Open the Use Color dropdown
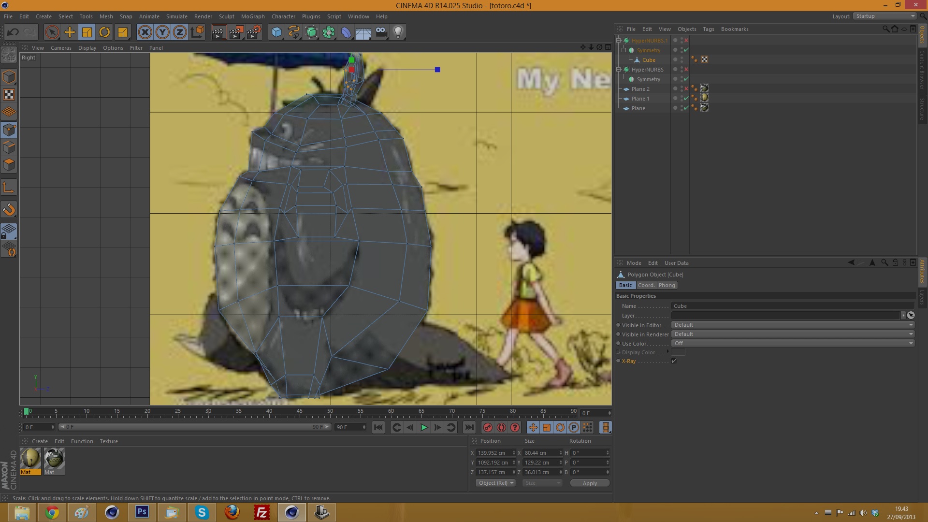This screenshot has height=522, width=928. (x=793, y=343)
